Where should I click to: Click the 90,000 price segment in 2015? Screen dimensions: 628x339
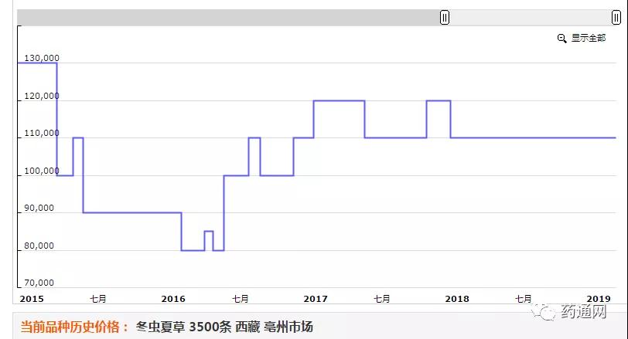132,212
